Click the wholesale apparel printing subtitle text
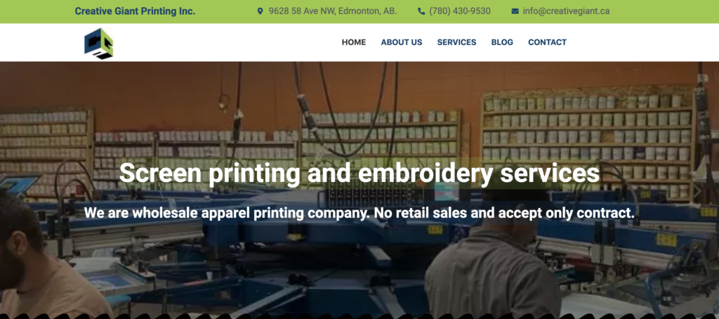This screenshot has width=719, height=319. coord(359,213)
